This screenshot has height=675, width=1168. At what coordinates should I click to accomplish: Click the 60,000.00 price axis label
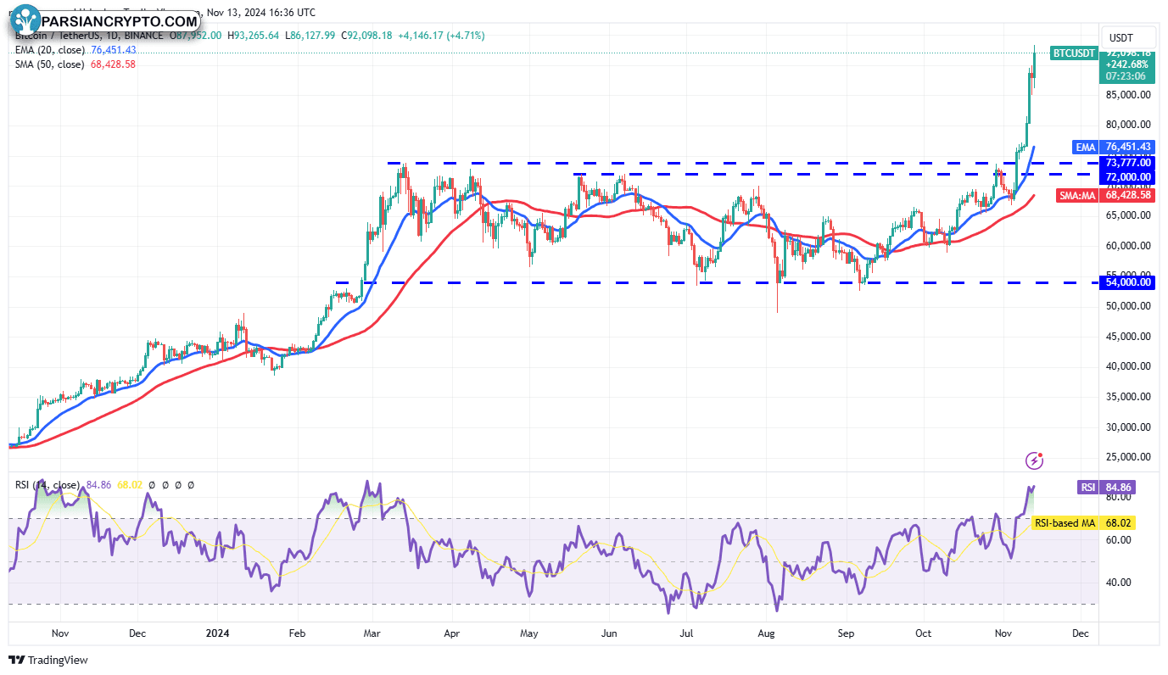1126,246
